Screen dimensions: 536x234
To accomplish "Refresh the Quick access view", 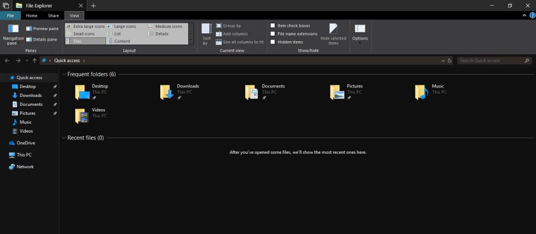I will (x=449, y=61).
